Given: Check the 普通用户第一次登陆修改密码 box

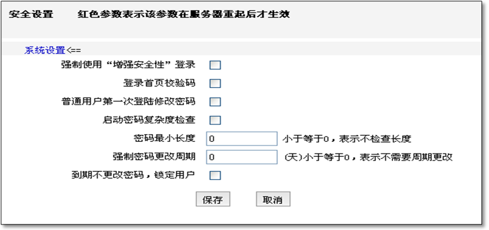Looking at the screenshot, I should [215, 102].
